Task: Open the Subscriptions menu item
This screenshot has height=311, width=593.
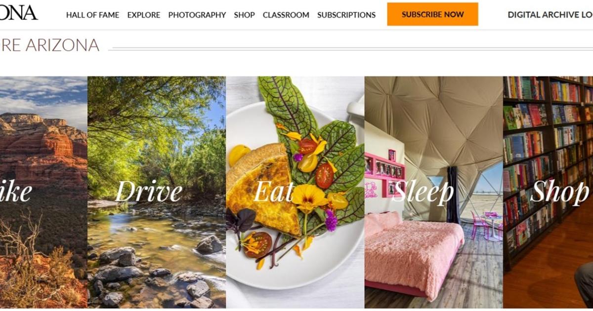Action: click(x=346, y=15)
